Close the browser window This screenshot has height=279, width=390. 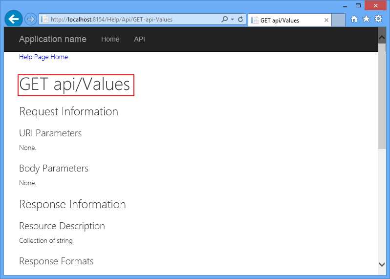(375, 5)
